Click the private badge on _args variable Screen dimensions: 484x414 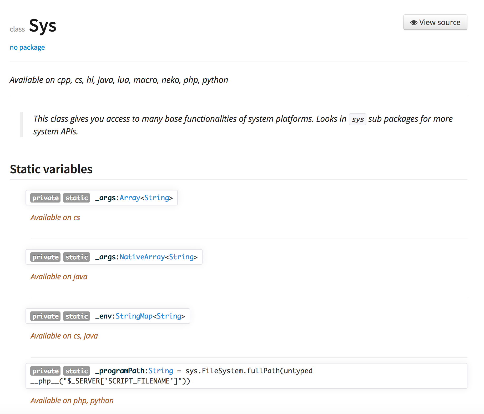[x=45, y=198]
